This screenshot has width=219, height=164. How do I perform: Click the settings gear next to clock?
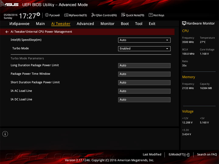38,14
